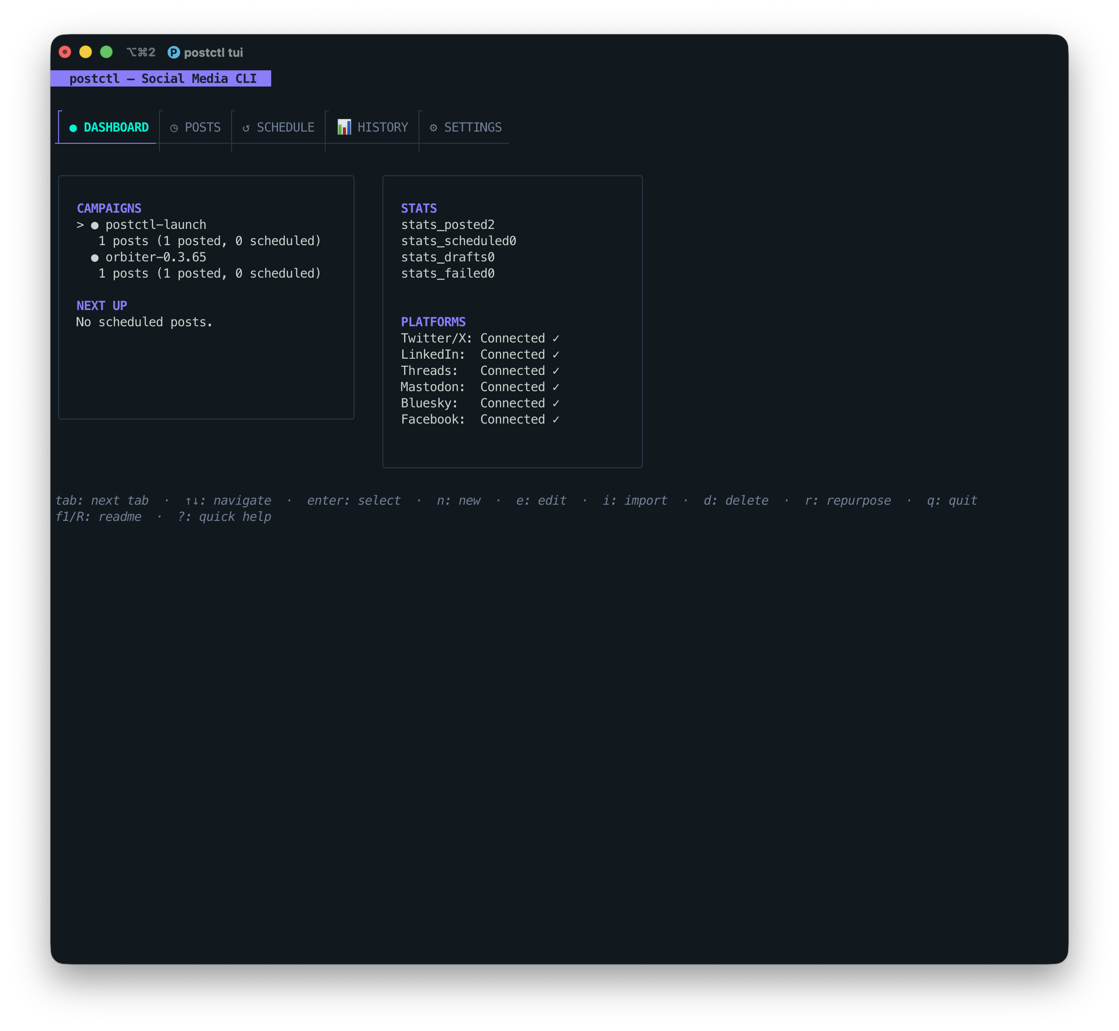Click the "n: new" footer hint
Screen dimensions: 1119x1031
pyautogui.click(x=459, y=501)
